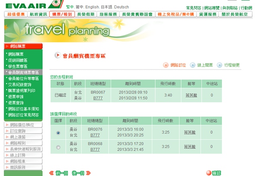The width and height of the screenshot is (258, 176).
Task: Open 學生票專區 sidebar item
Action: [18, 67]
